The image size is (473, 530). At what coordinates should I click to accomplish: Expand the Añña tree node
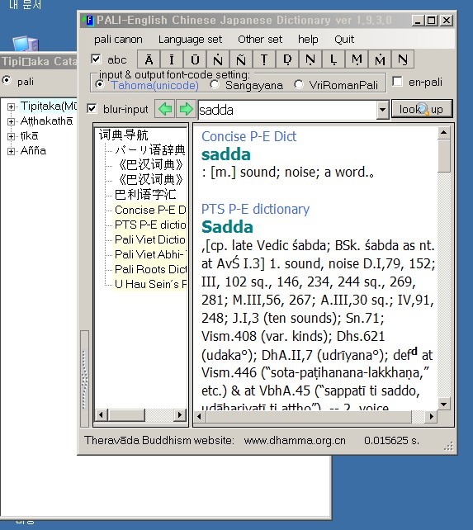coord(11,151)
